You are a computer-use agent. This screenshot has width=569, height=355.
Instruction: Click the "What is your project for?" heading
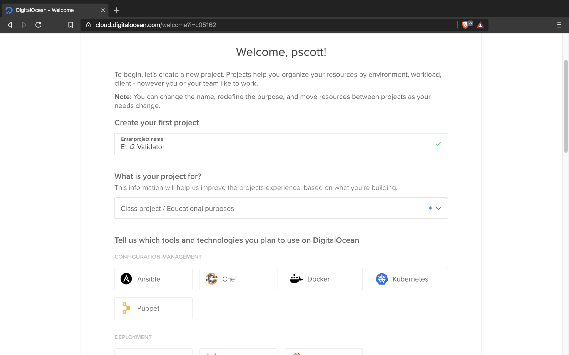158,176
